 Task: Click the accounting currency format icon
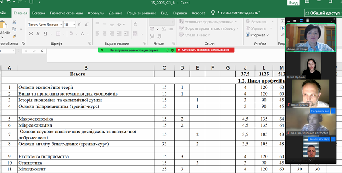pyautogui.click(x=152, y=29)
